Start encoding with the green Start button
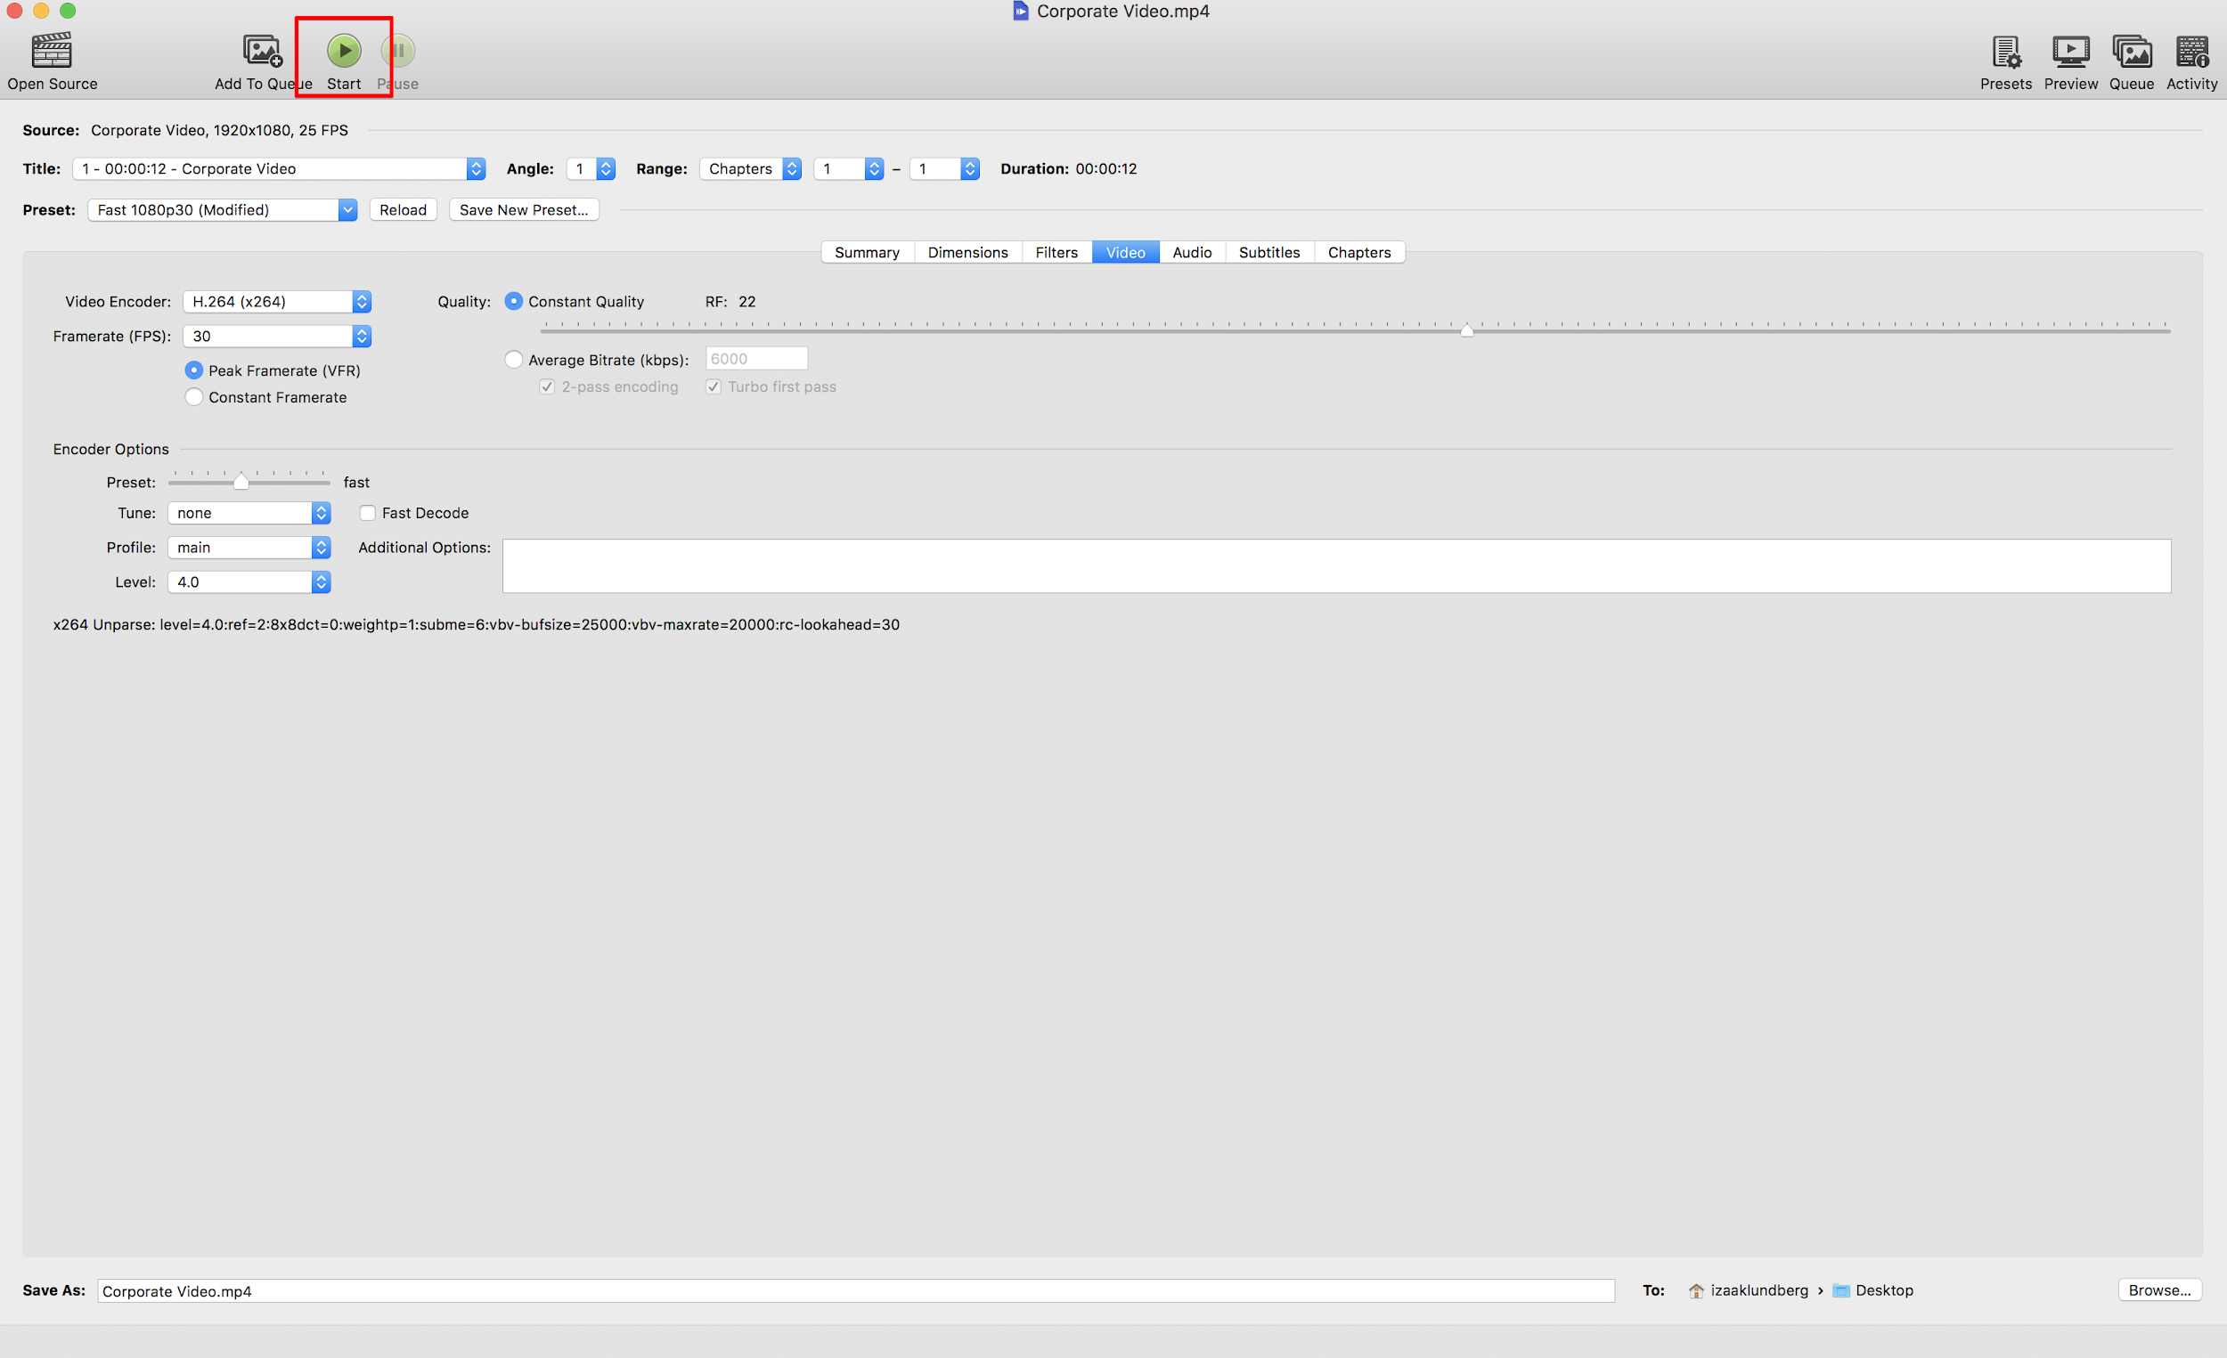 [344, 51]
